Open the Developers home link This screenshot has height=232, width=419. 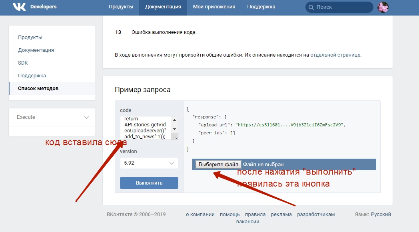[43, 7]
